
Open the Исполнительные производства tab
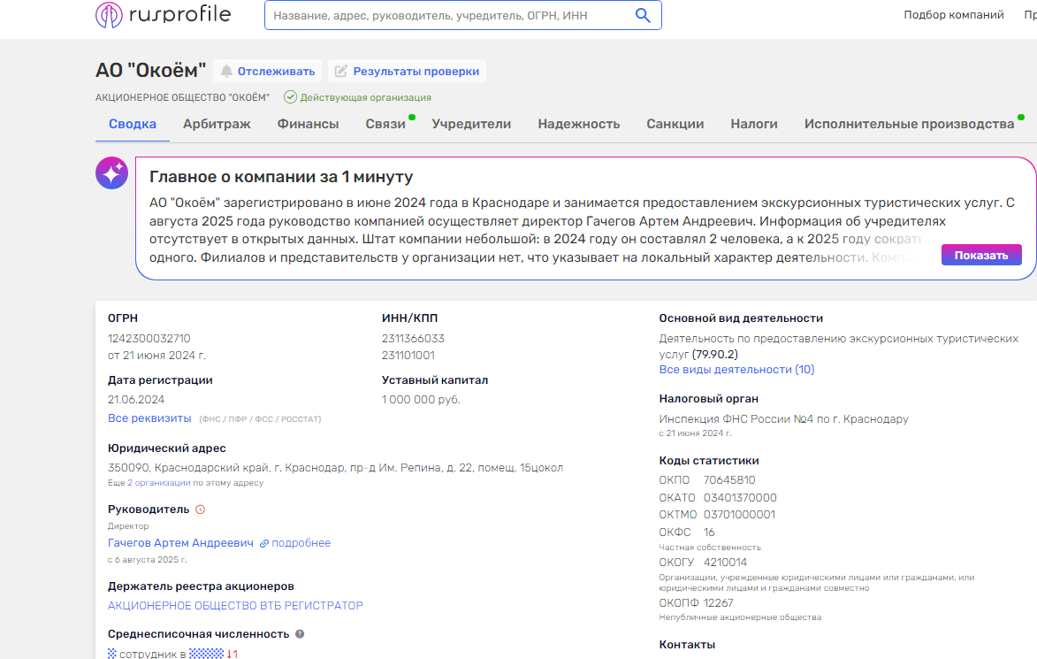pos(910,124)
